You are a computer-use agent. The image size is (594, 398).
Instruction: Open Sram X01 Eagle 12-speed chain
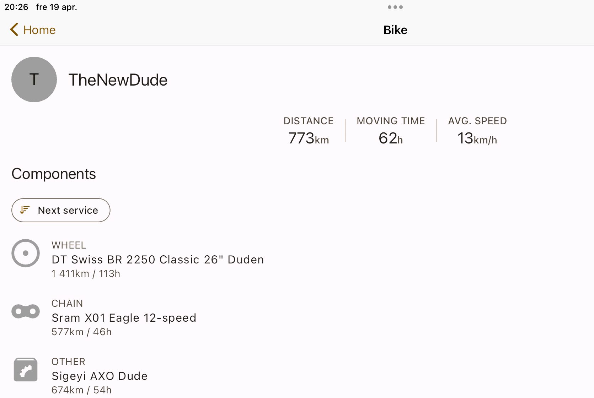(x=124, y=318)
